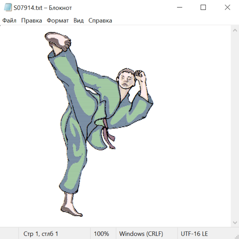Close the S07914.txt Notepad window
The height and width of the screenshot is (239, 239).
[227, 8]
